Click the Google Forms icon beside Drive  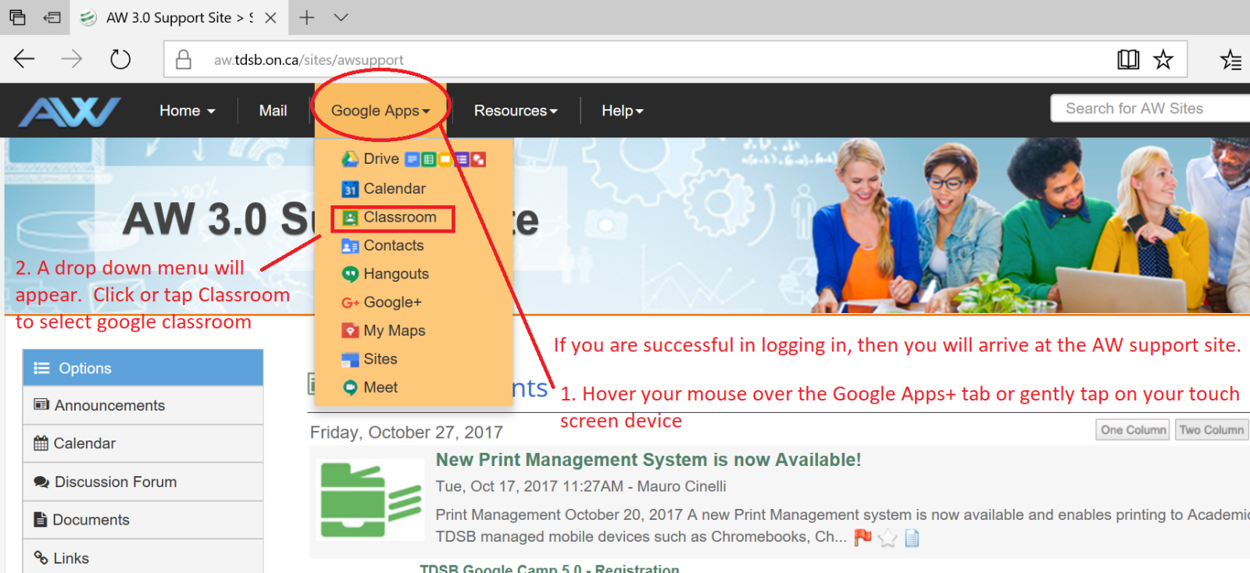[462, 159]
